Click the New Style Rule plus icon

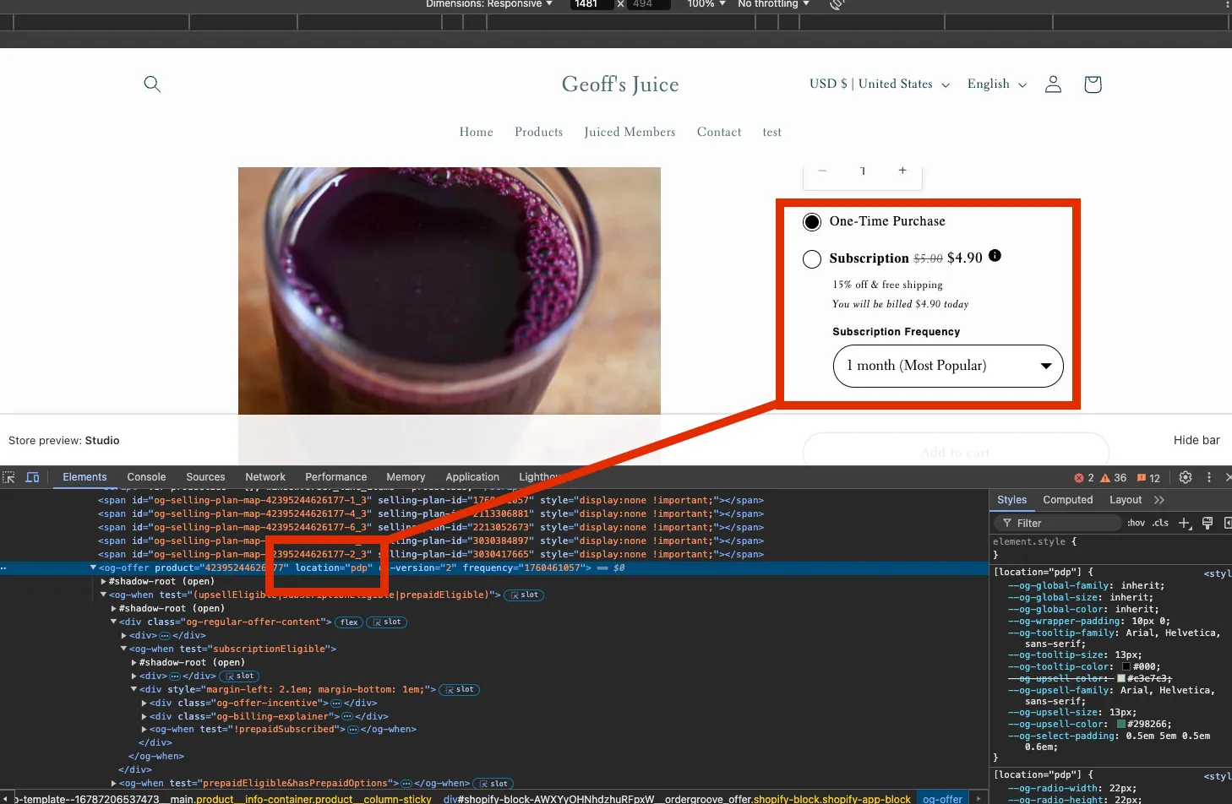tap(1185, 524)
